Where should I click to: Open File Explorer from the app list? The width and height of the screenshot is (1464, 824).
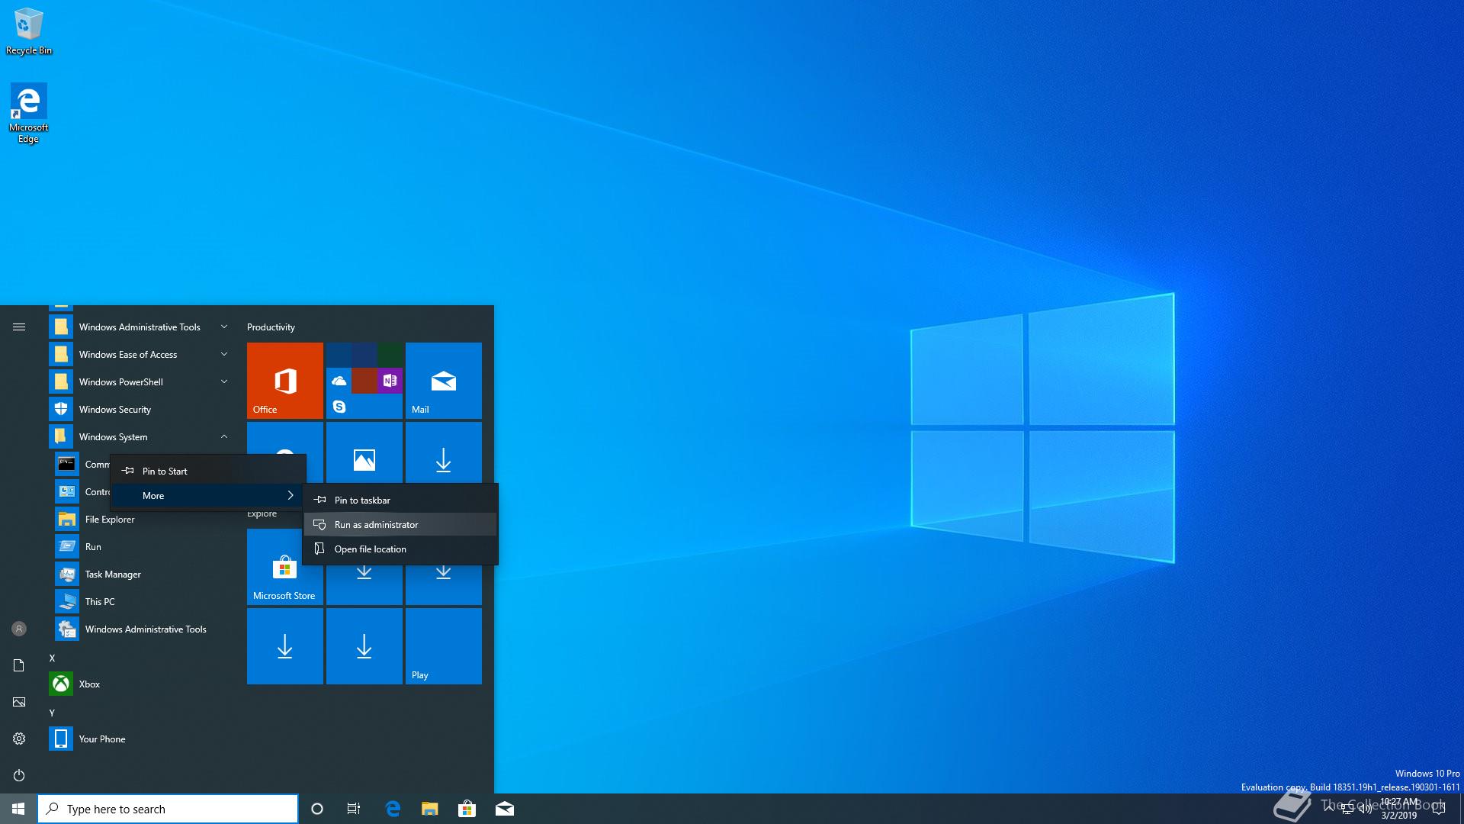point(140,519)
